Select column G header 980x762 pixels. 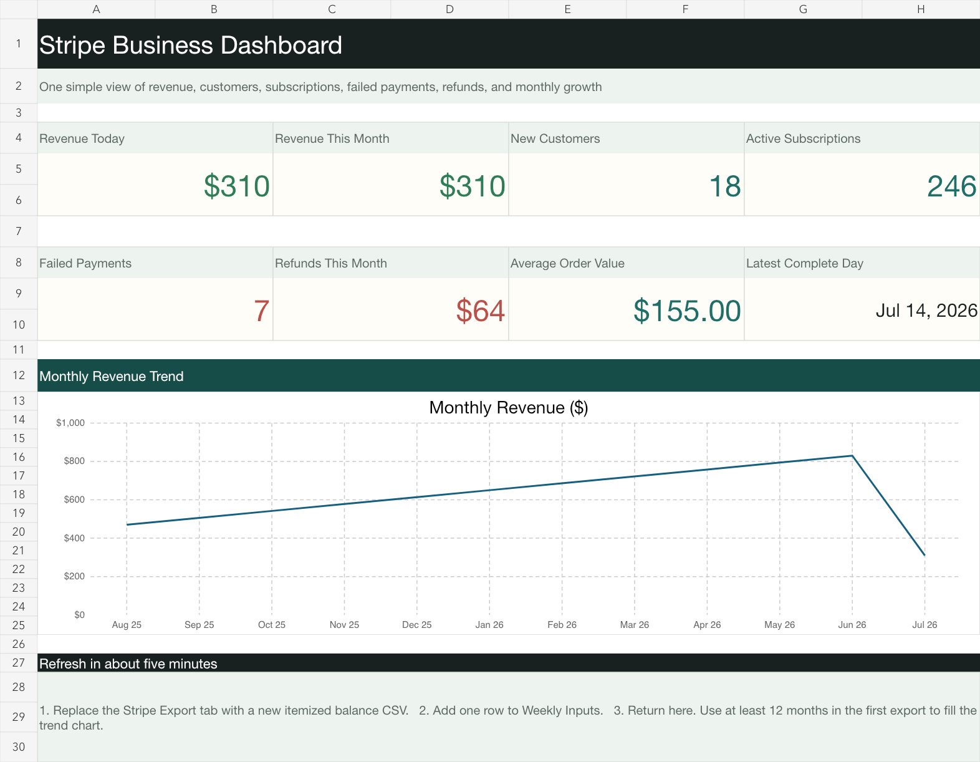click(803, 9)
